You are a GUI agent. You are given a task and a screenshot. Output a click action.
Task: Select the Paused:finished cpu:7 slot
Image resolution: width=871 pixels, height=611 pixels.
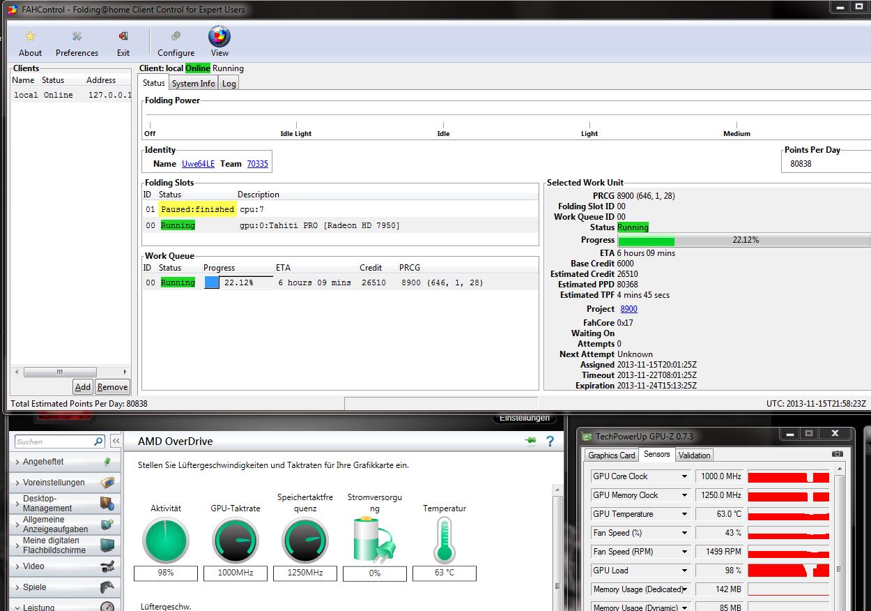[340, 209]
